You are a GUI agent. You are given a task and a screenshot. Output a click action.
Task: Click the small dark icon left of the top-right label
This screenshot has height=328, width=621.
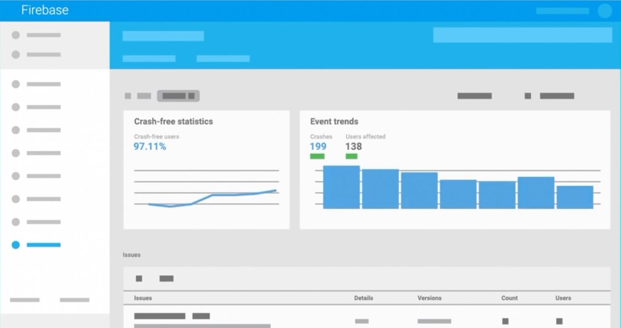pyautogui.click(x=527, y=96)
